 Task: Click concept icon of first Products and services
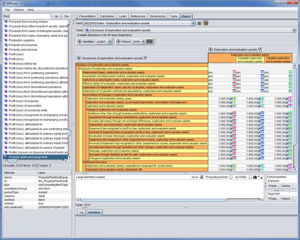point(6,45)
